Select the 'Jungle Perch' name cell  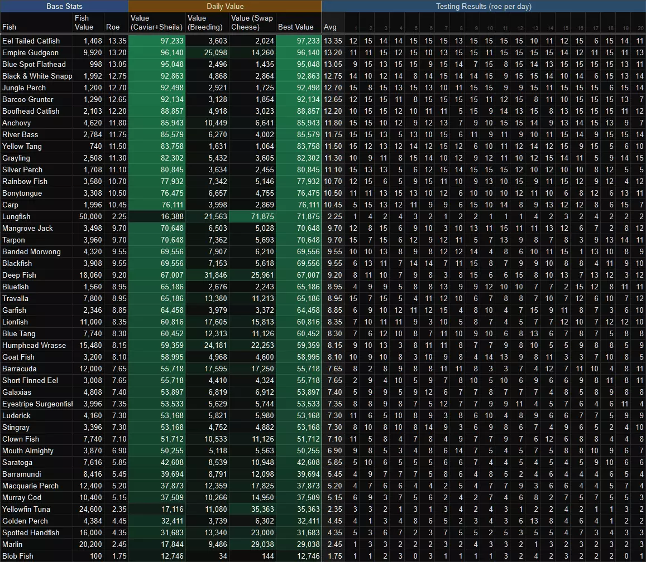pos(37,88)
